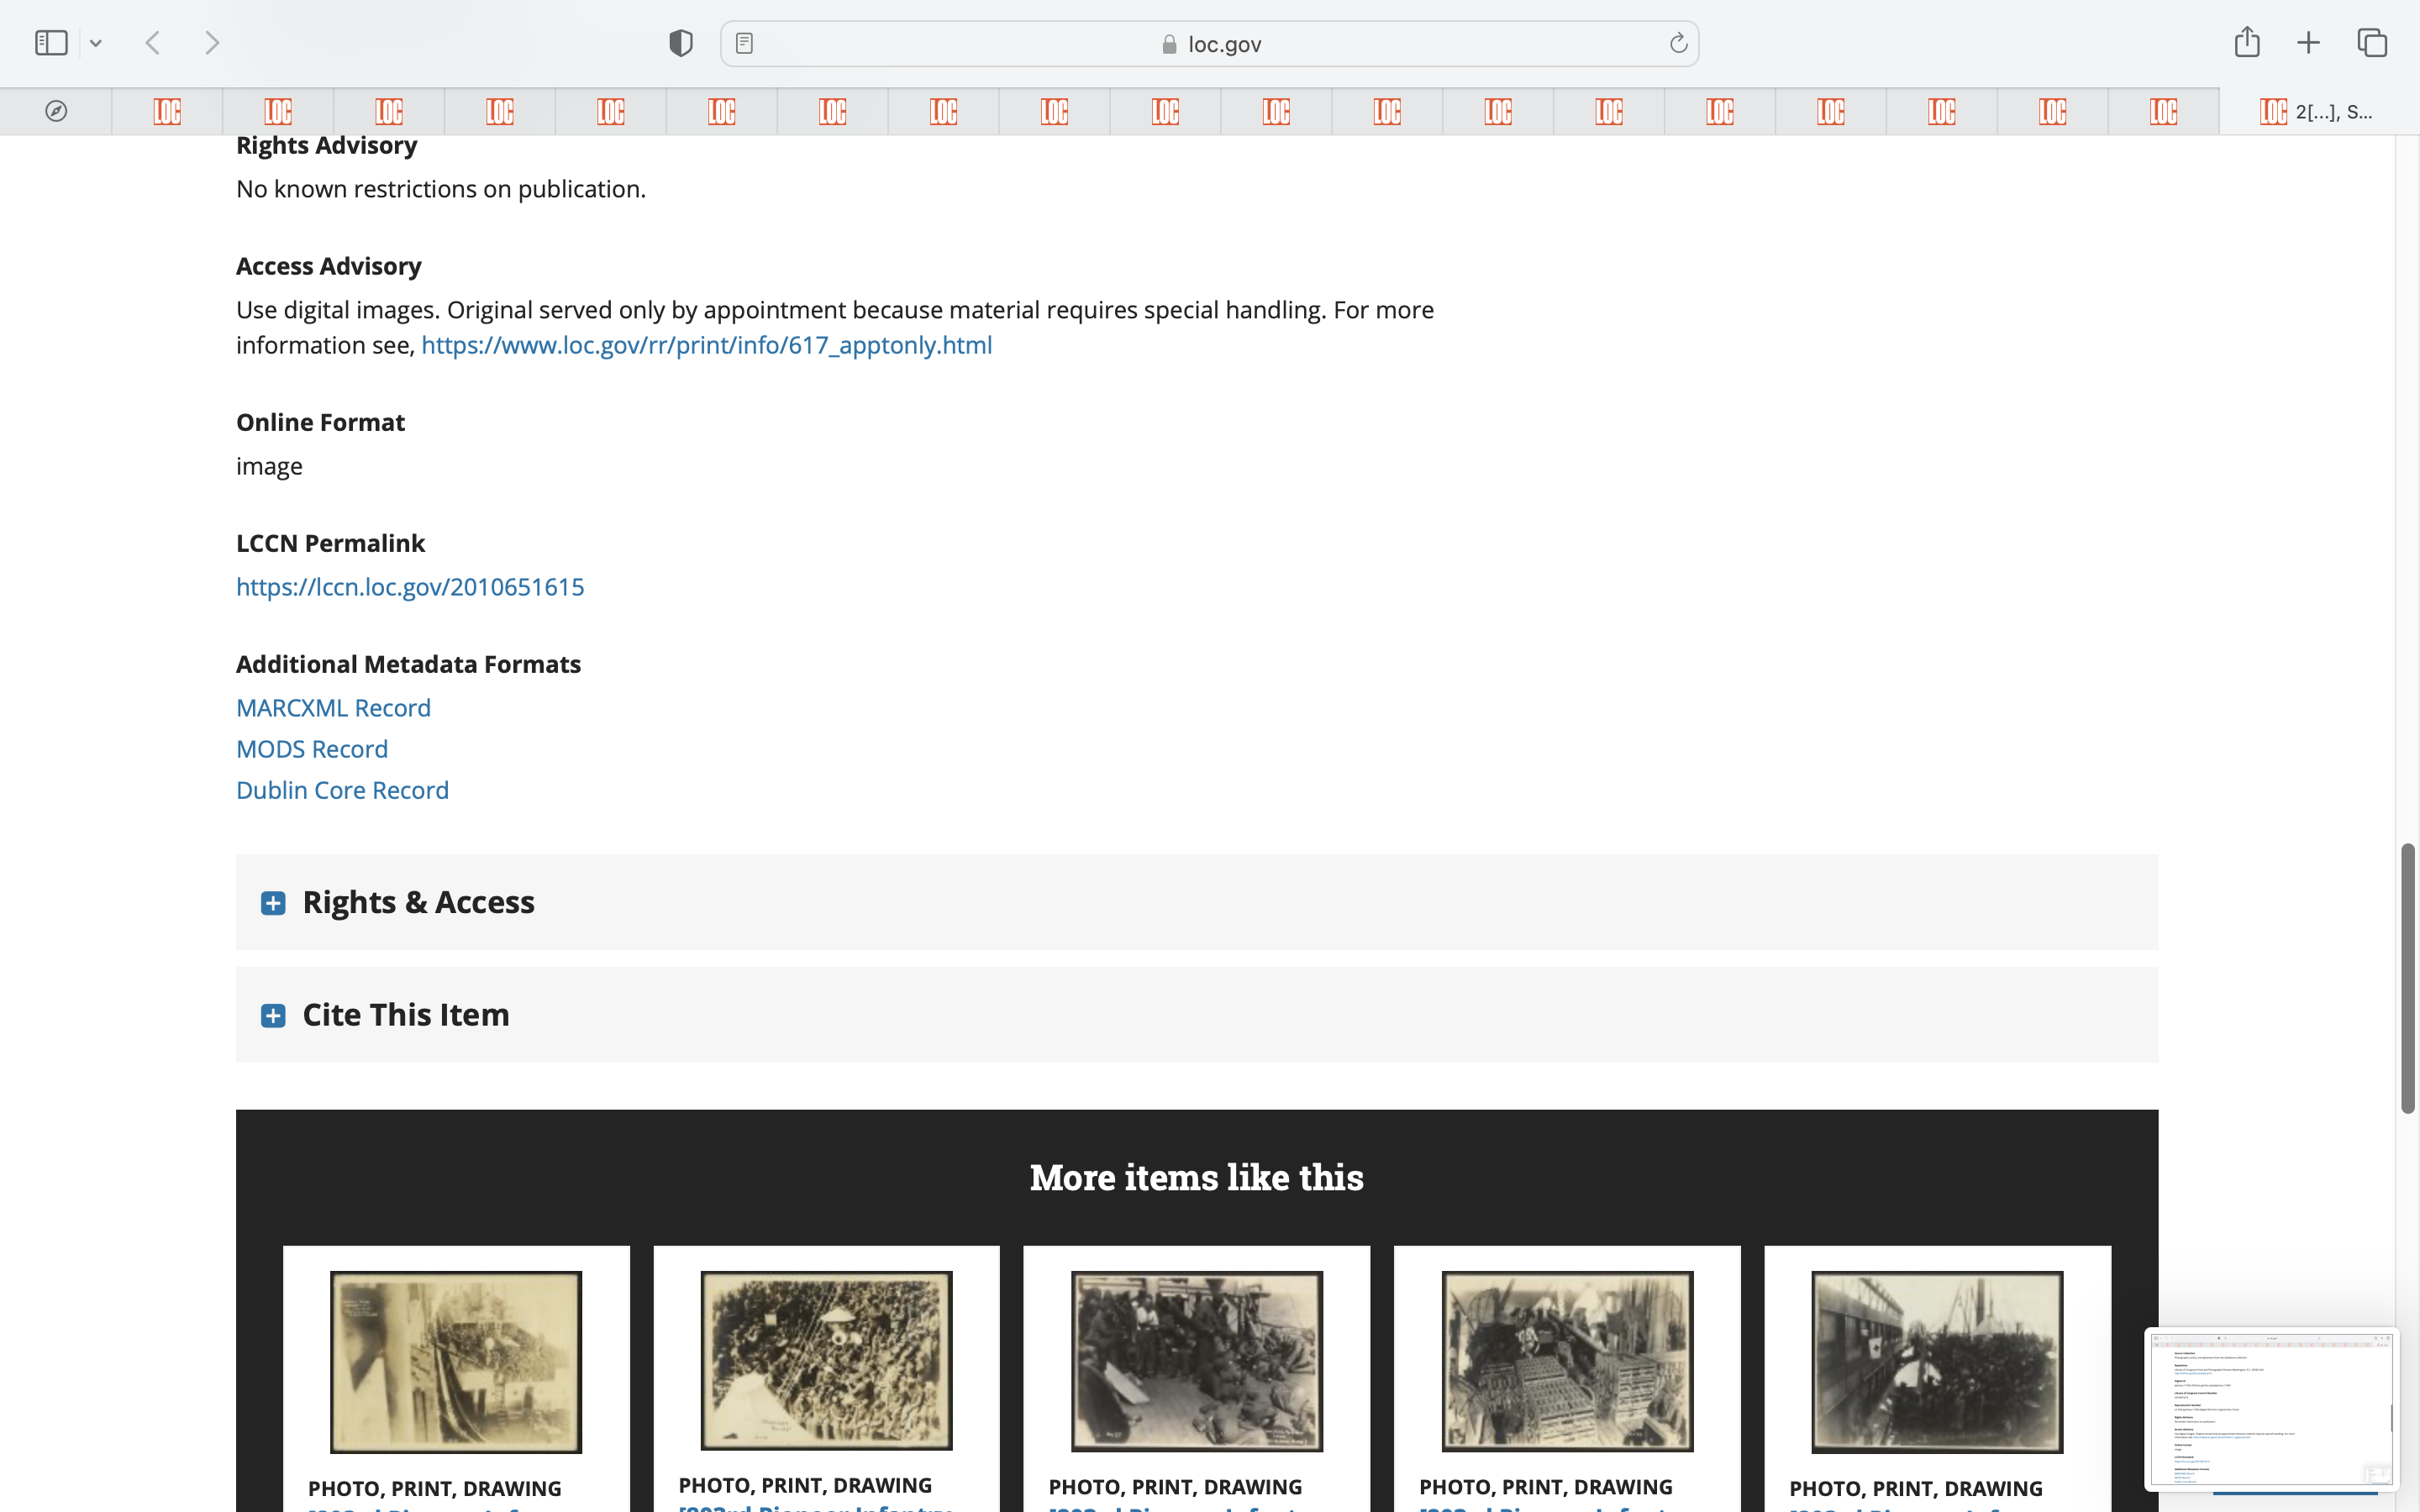Click the page vertical scrollbar thumb
The height and width of the screenshot is (1512, 2420).
2408,977
